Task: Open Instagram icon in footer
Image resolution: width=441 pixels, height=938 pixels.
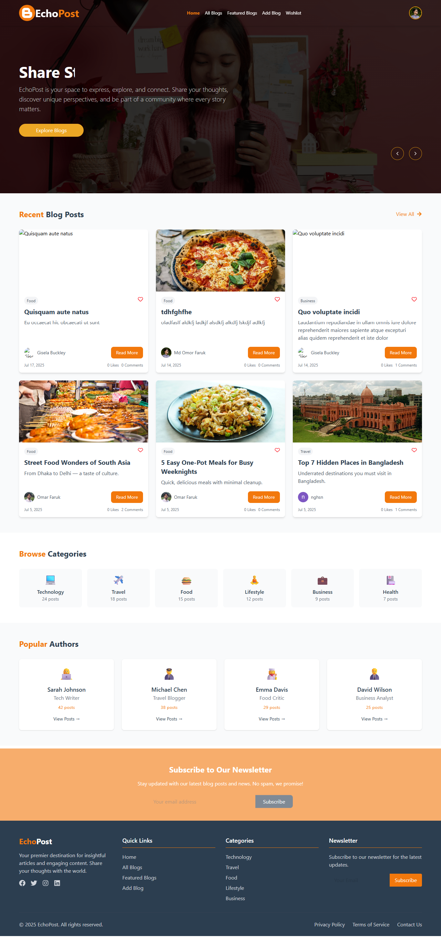Action: [x=46, y=883]
